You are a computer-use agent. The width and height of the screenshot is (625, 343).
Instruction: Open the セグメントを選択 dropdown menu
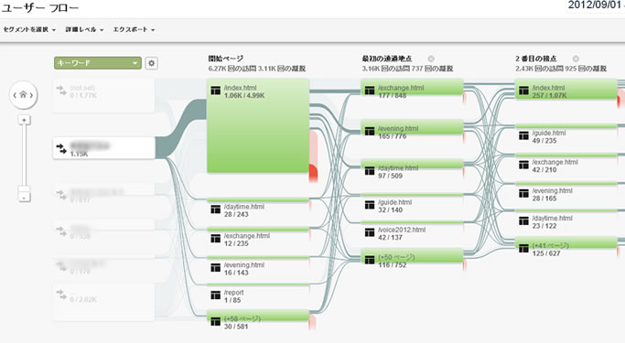tap(29, 29)
